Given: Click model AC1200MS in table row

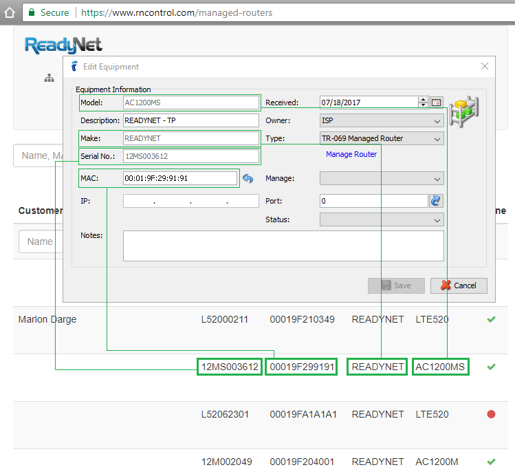Looking at the screenshot, I should (440, 367).
